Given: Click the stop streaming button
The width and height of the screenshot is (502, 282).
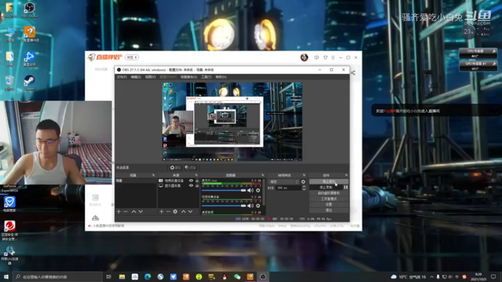Looking at the screenshot, I should pyautogui.click(x=329, y=182).
